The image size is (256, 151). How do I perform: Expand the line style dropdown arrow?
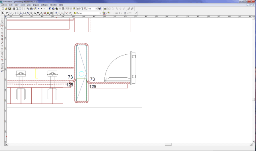114,13
